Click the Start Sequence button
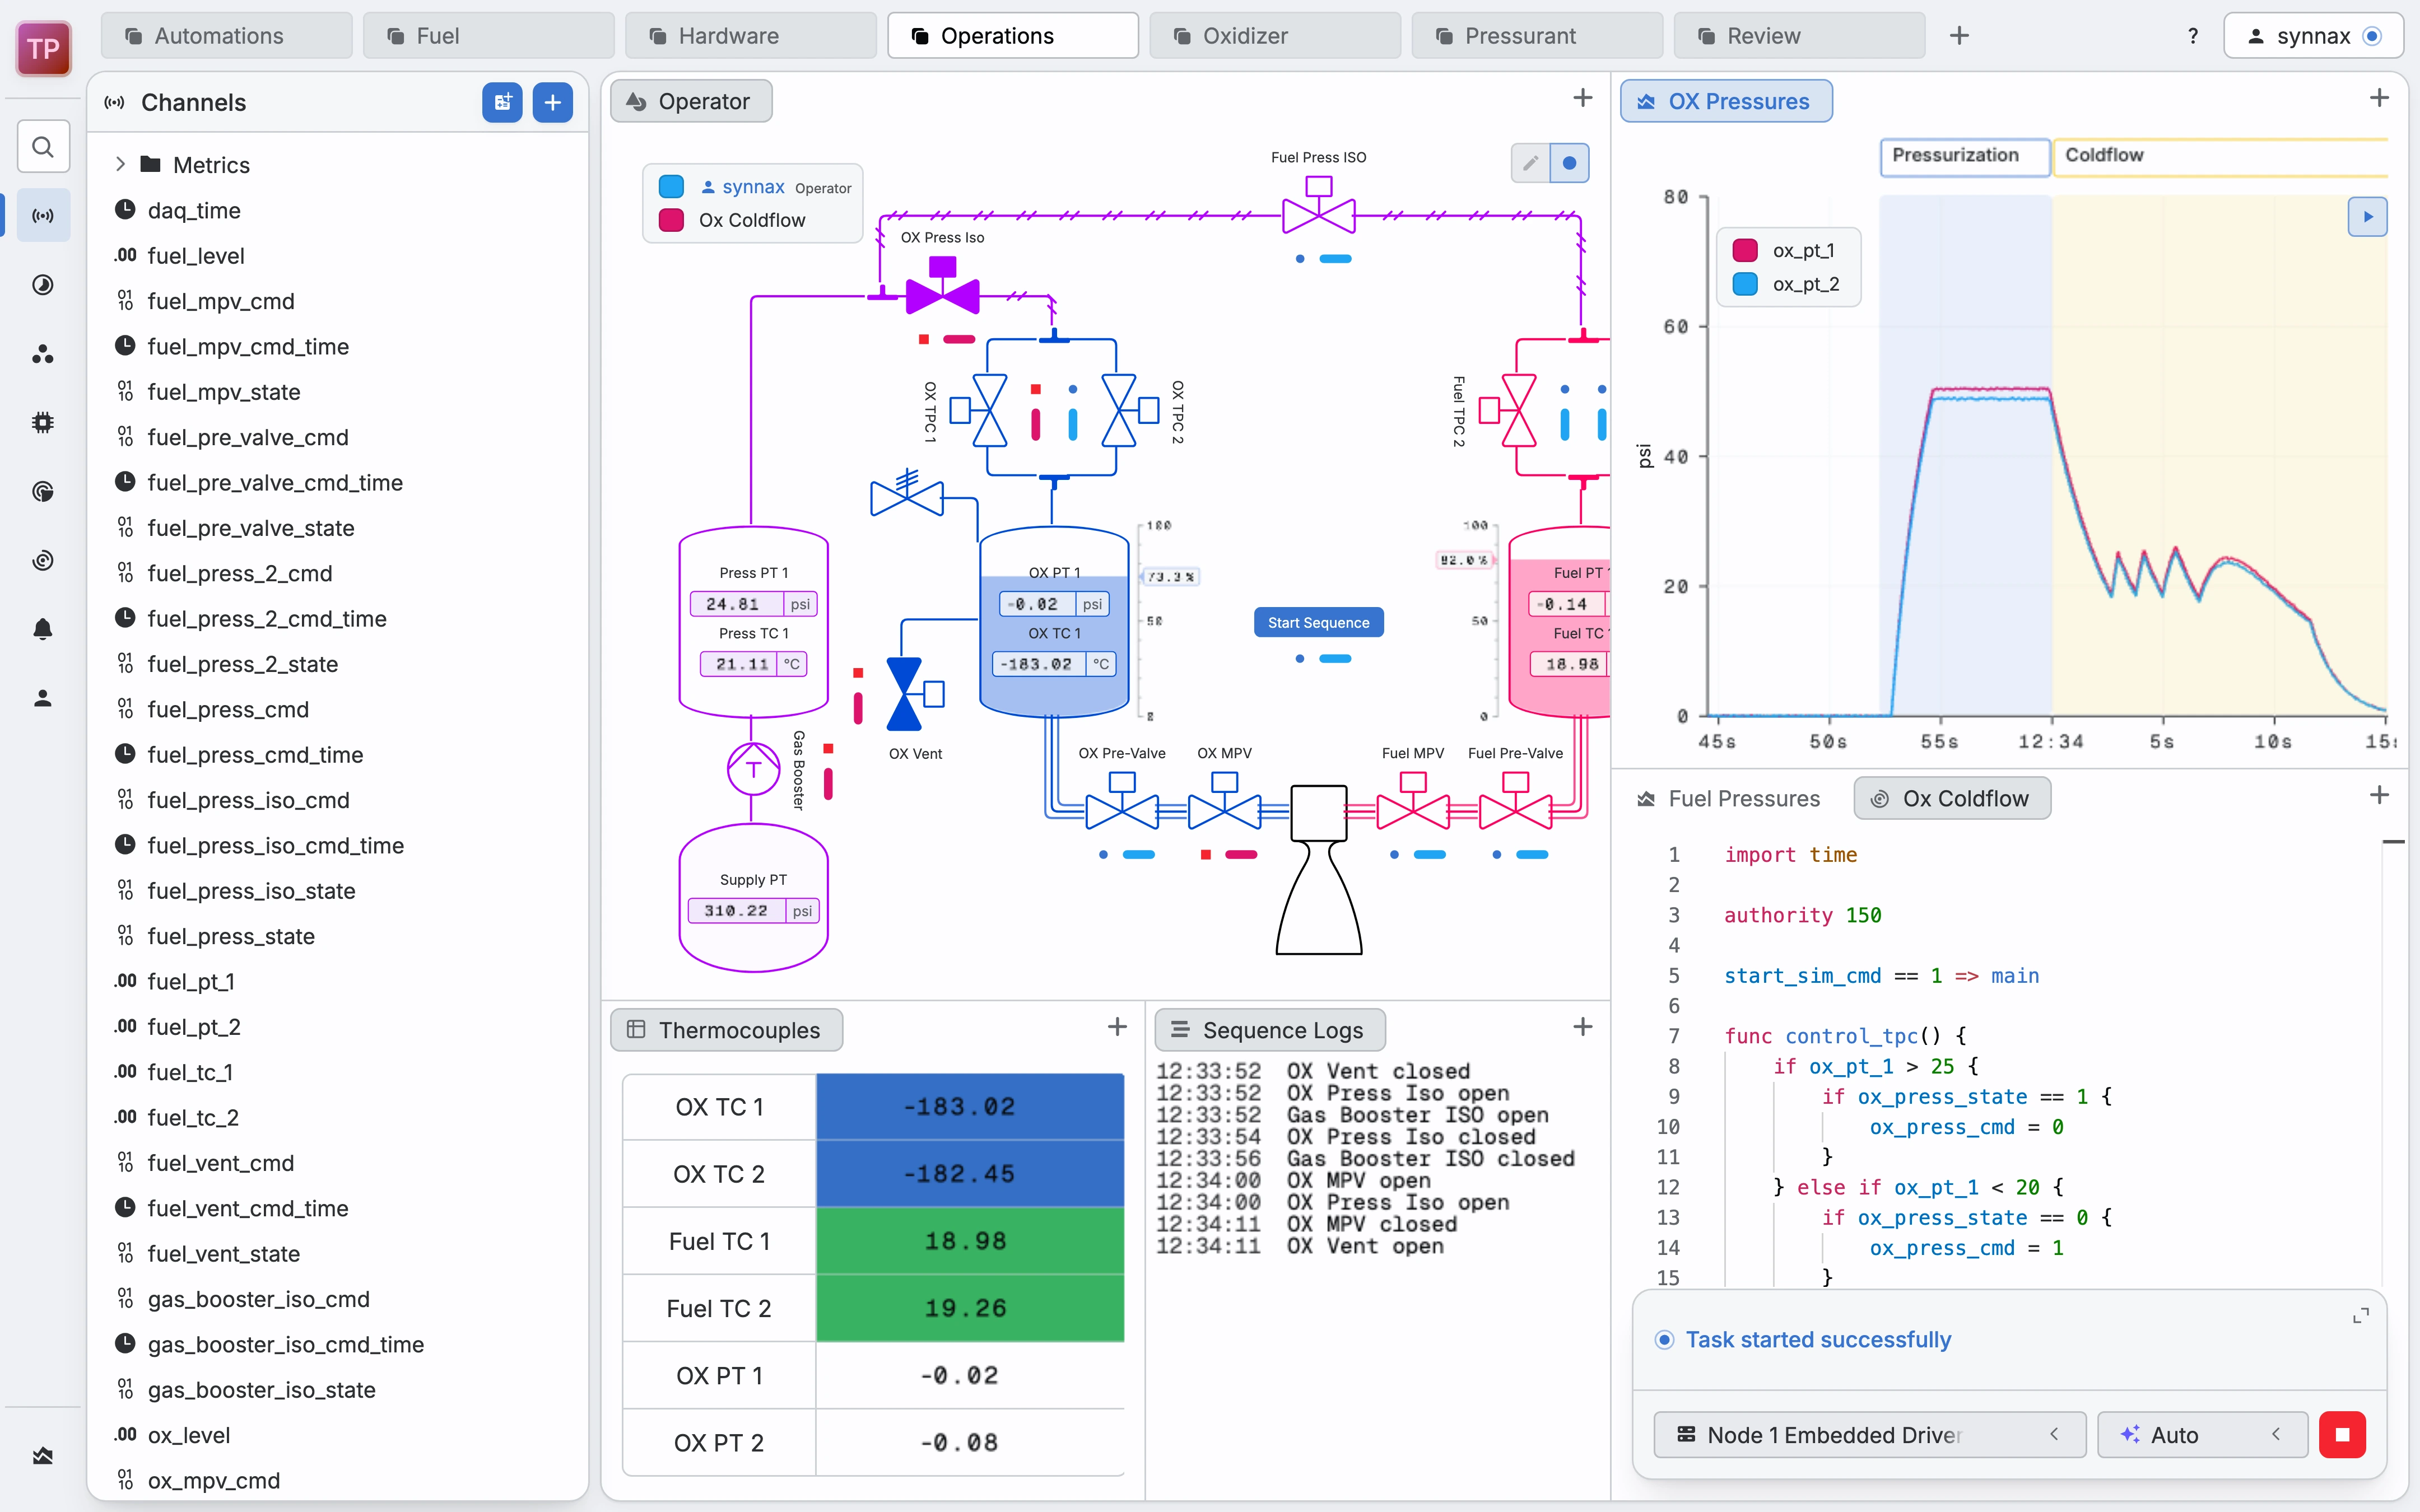The image size is (2420, 1512). 1318,622
